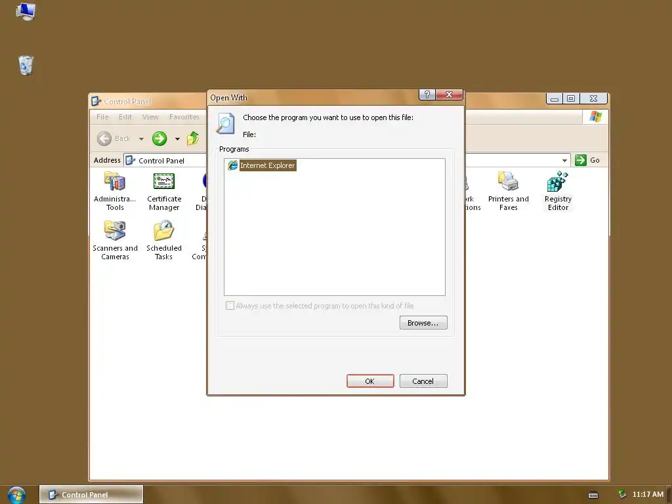672x504 pixels.
Task: Open Registry Editor icon
Action: 558,191
